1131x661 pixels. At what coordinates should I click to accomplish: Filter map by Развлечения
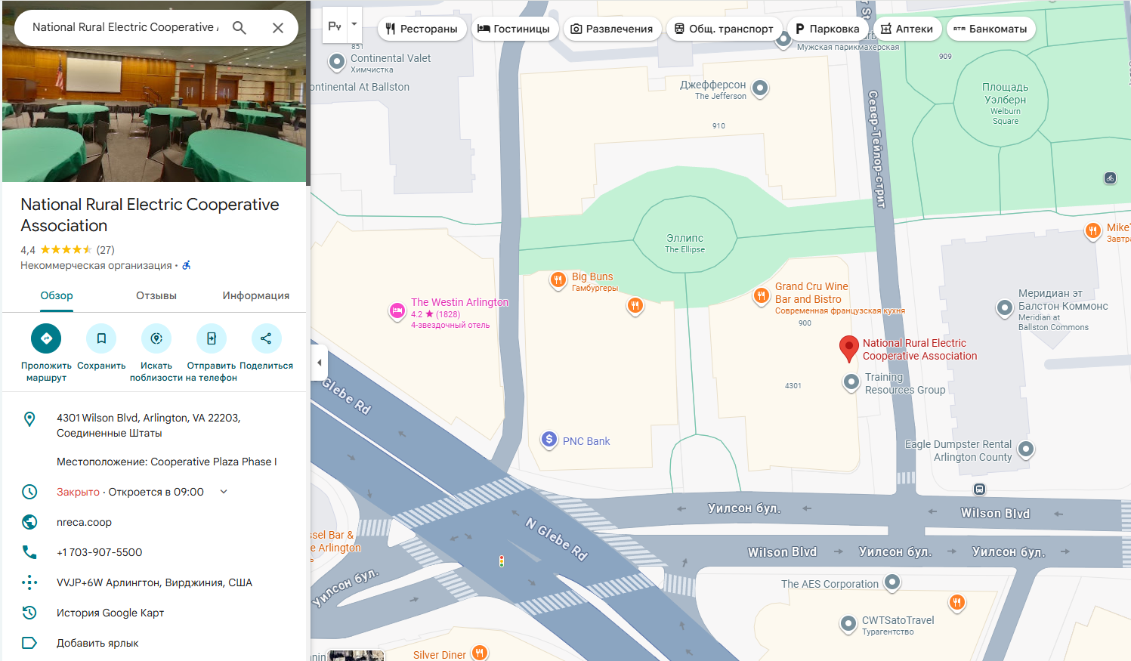[612, 29]
